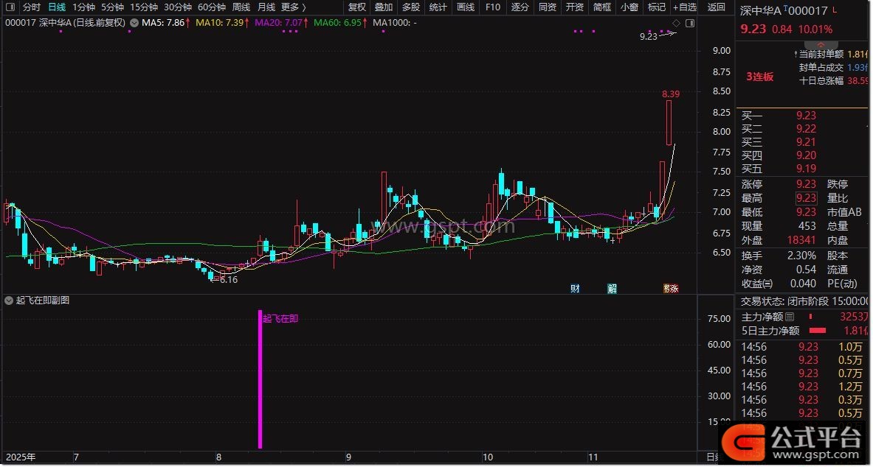The width and height of the screenshot is (873, 467).
Task: Toggle 小窗 mini window mode
Action: coord(629,7)
